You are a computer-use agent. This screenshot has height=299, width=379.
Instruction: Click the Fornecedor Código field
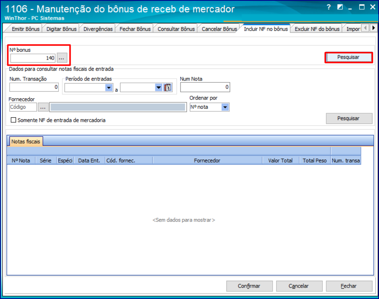pos(23,107)
